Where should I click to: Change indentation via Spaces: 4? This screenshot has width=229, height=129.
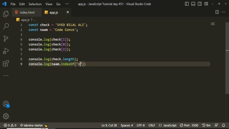coord(127,125)
